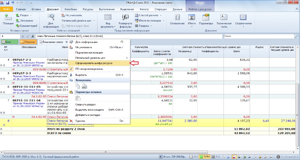The height and width of the screenshot is (160, 300).
Task: Click in the Поиск search field
Action: (x=259, y=36)
